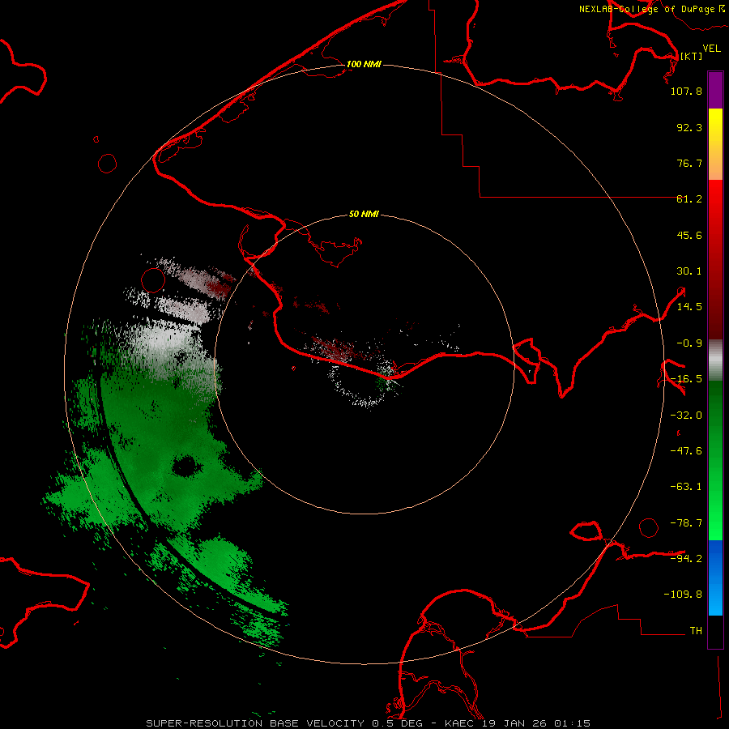Select the gray-white segment of the color bar
729x729 pixels.
tap(715, 360)
